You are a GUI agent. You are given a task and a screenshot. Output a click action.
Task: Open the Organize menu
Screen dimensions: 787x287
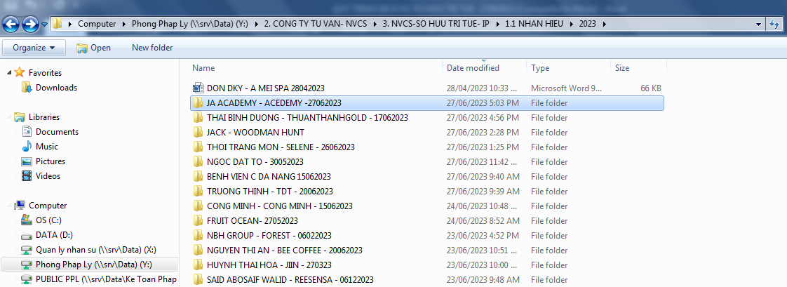[34, 48]
